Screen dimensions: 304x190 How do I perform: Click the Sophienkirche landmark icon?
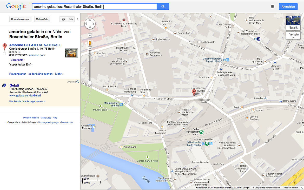(153, 39)
